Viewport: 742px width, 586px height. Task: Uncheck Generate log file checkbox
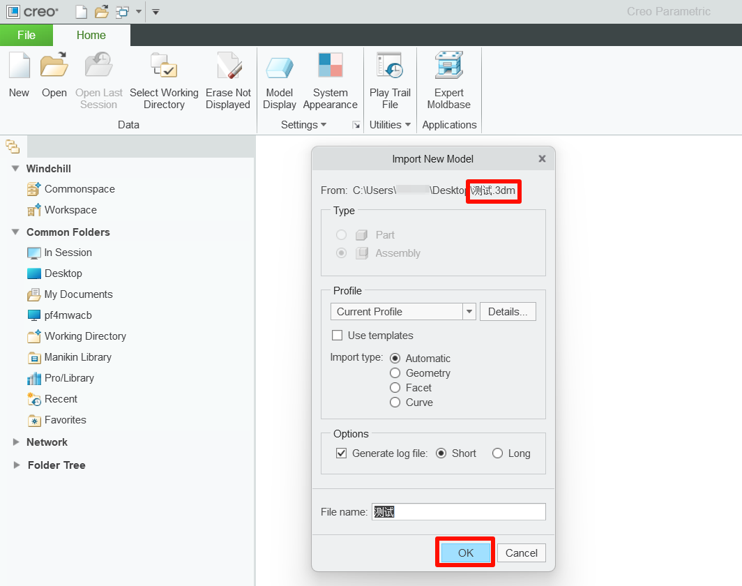341,453
